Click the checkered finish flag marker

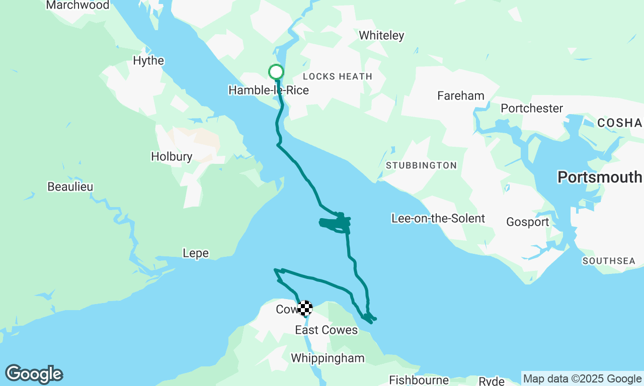point(305,308)
